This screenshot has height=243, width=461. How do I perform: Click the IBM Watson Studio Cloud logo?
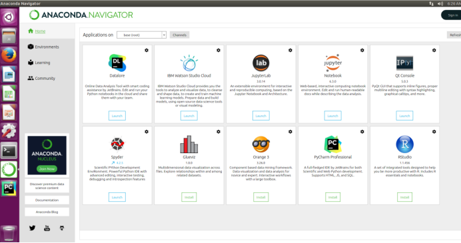[189, 63]
